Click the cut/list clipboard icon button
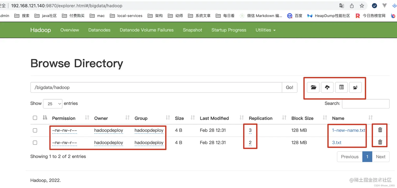The width and height of the screenshot is (397, 188). 341,87
